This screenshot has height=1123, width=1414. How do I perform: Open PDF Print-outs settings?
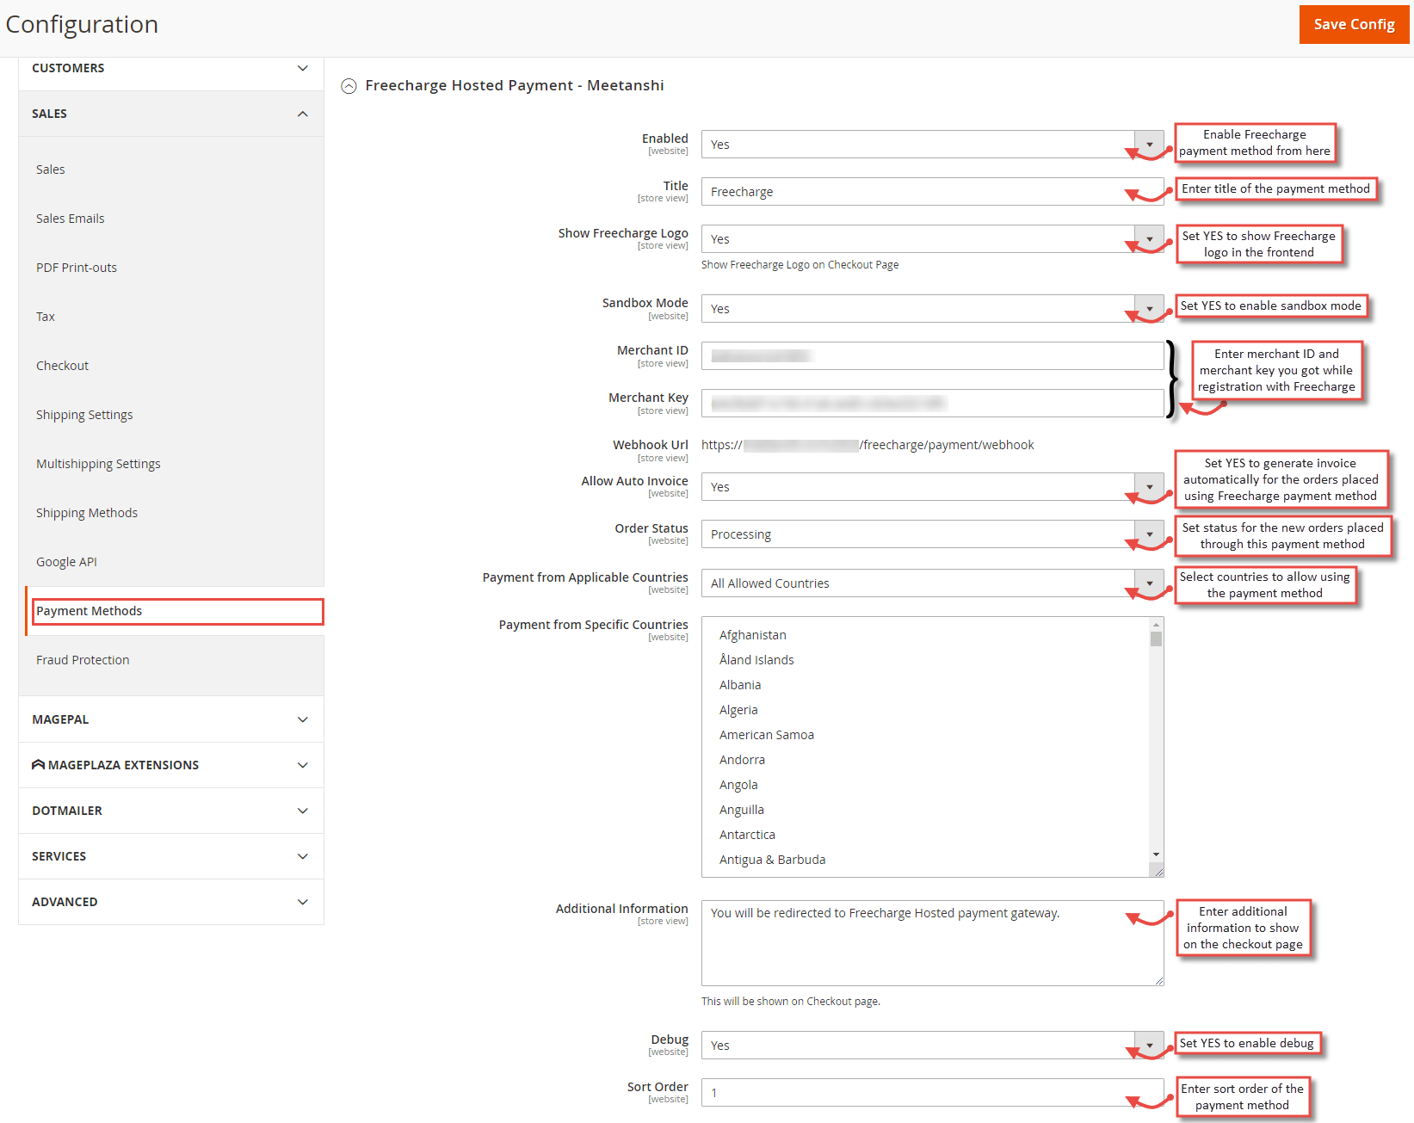point(77,268)
